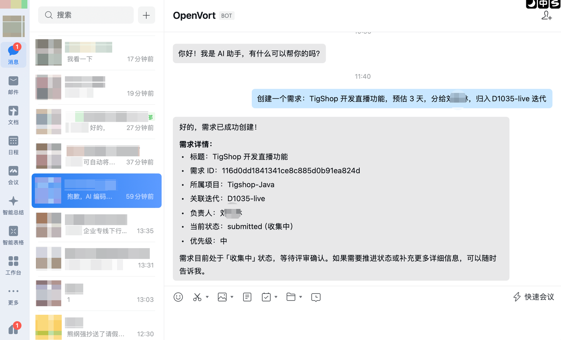561x340 pixels.
Task: Open chat history clock icon
Action: tap(316, 297)
